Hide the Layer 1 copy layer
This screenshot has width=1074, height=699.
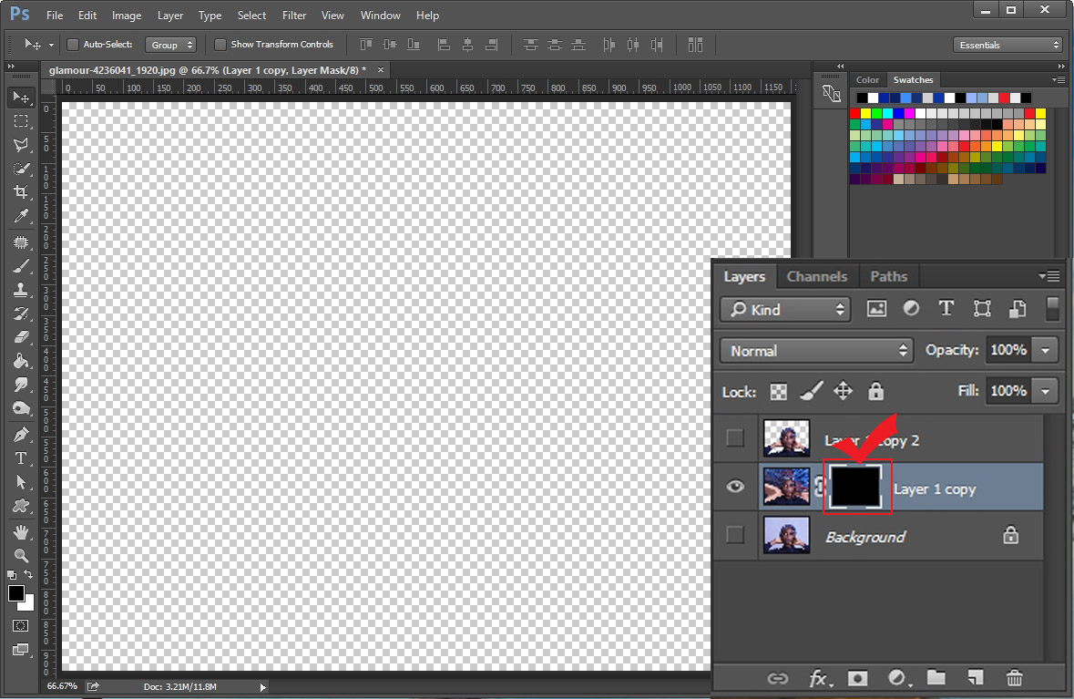[735, 487]
